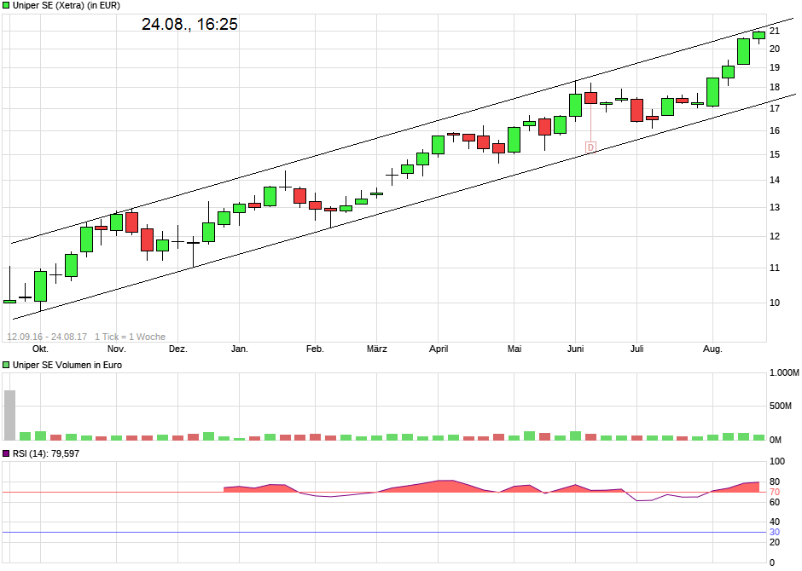Image resolution: width=802 pixels, height=571 pixels.
Task: Click the big green candle starting August
Action: [x=712, y=92]
